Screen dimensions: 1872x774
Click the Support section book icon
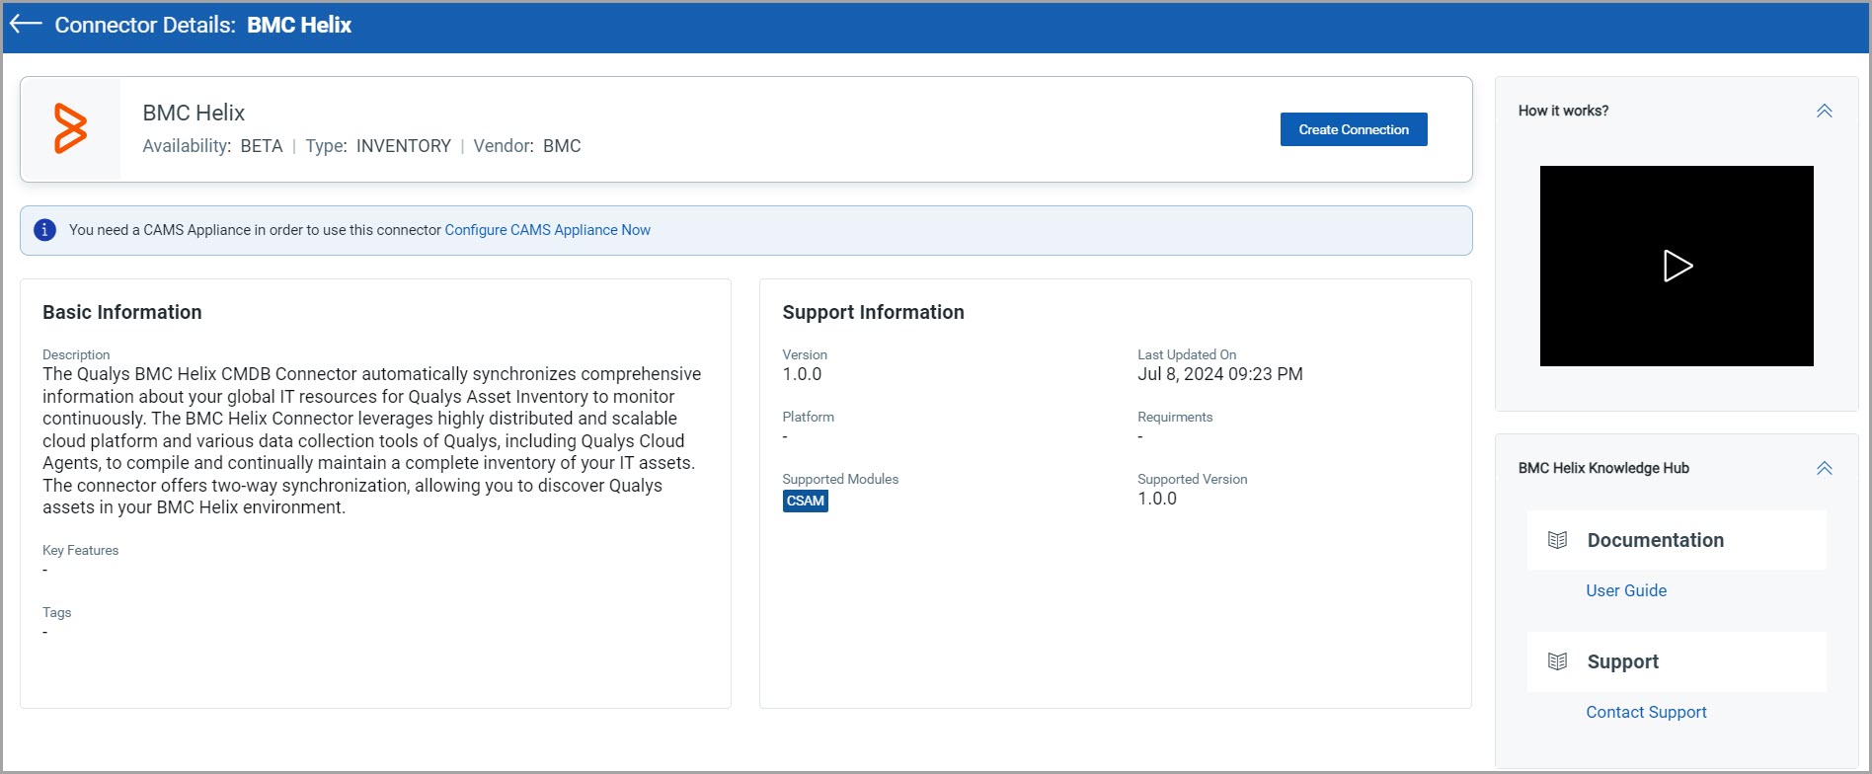1557,661
